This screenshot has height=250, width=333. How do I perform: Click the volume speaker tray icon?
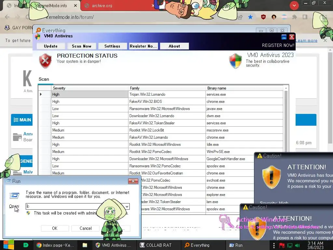click(x=297, y=245)
